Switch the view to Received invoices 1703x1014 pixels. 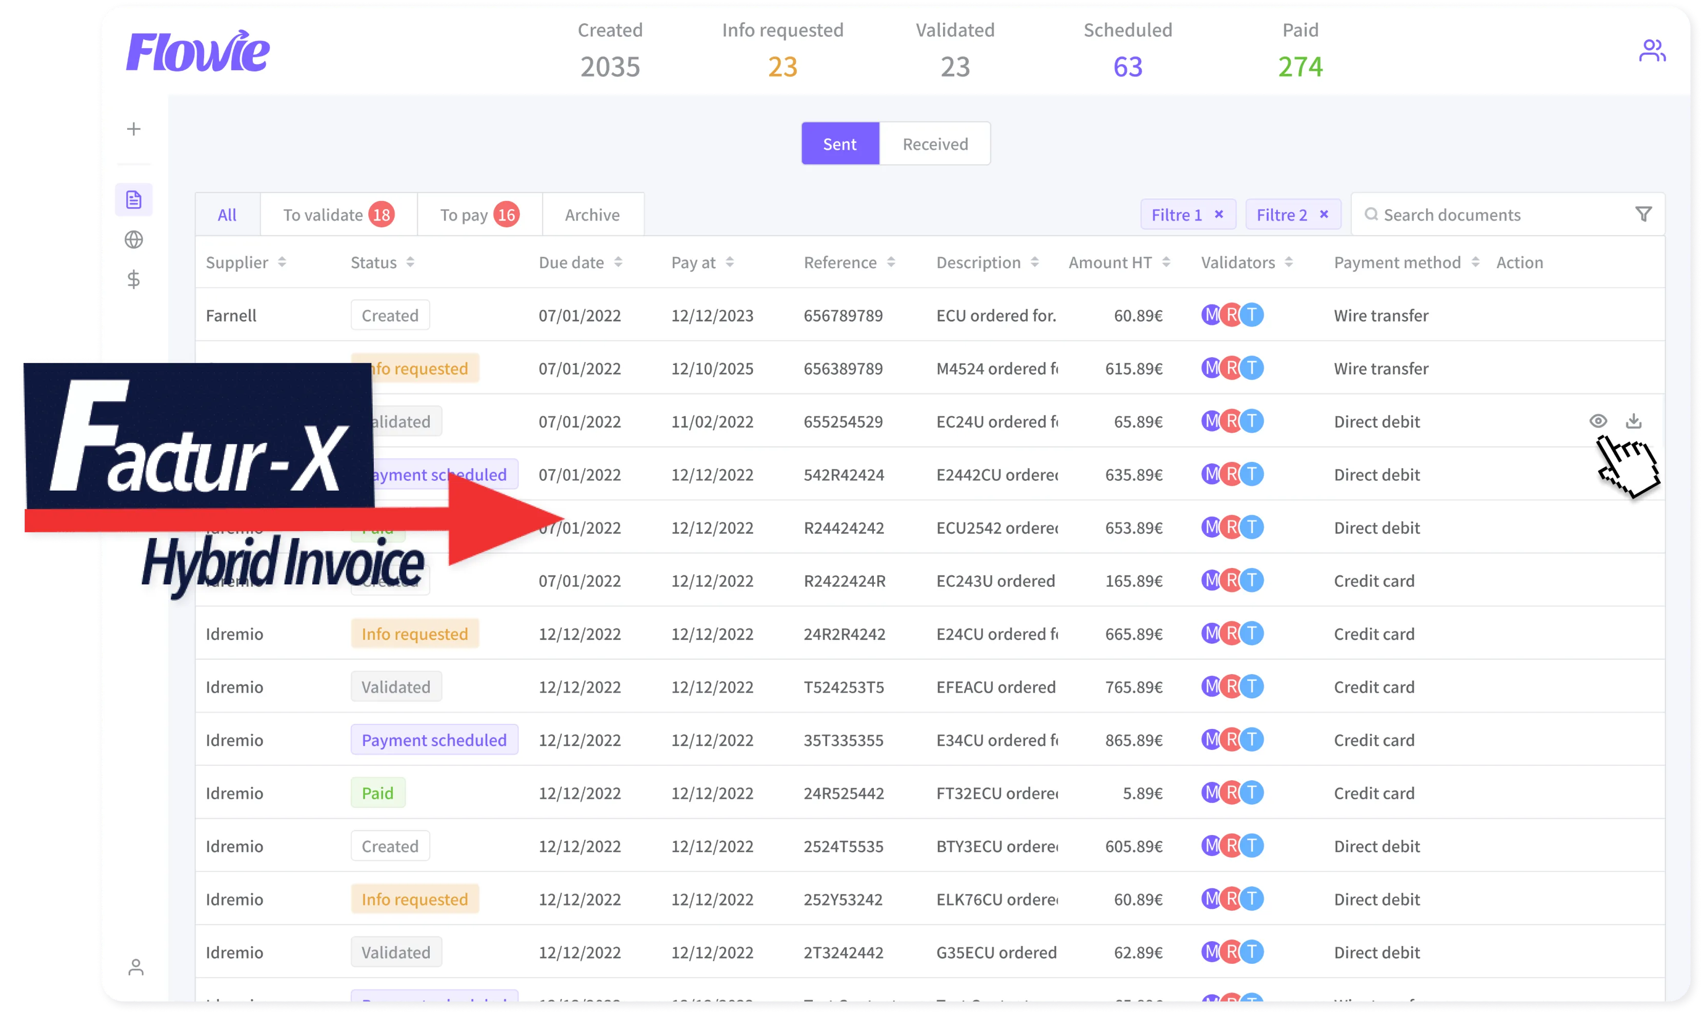pyautogui.click(x=935, y=144)
